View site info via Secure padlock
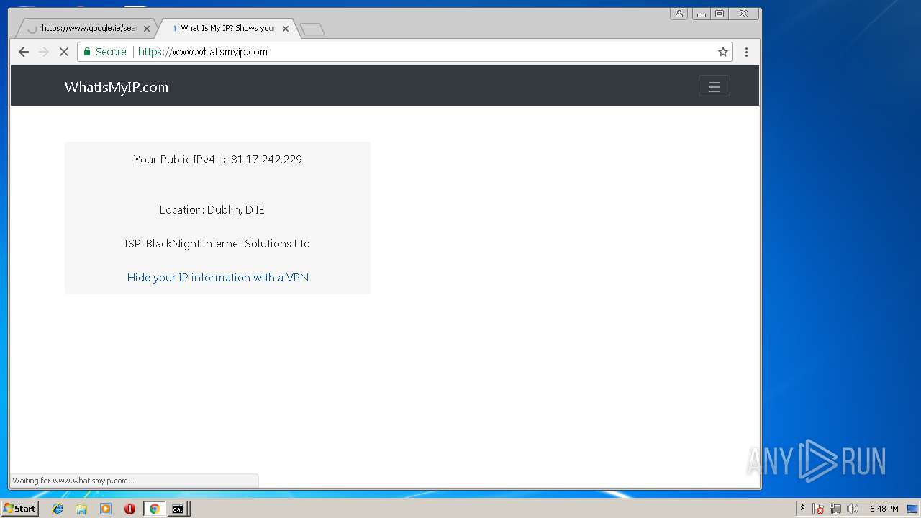 coord(105,52)
